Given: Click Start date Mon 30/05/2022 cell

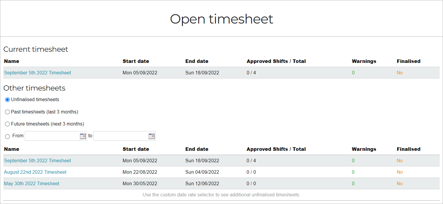Looking at the screenshot, I should coord(140,183).
